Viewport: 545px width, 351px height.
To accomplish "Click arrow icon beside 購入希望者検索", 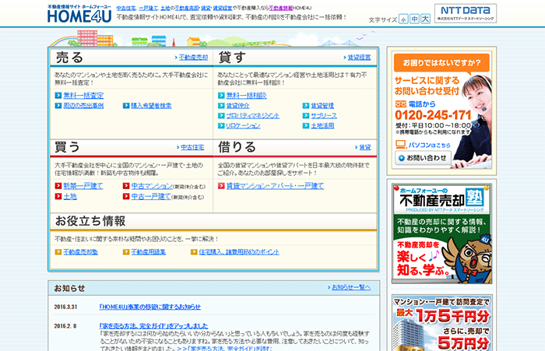I will 126,106.
